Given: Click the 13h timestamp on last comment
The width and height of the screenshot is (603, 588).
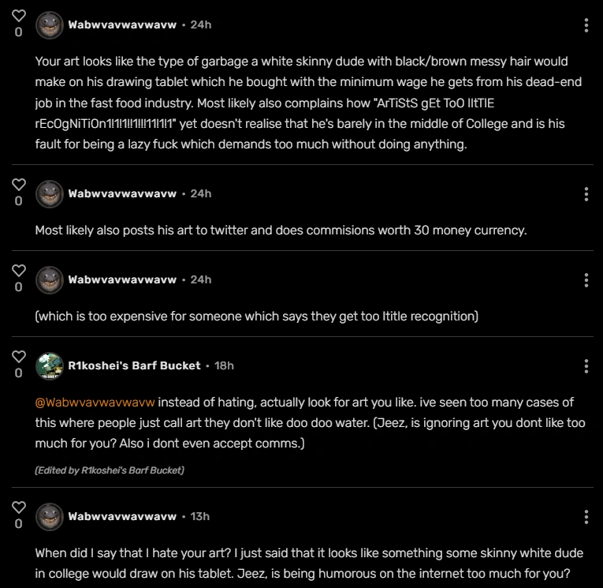Looking at the screenshot, I should pos(200,516).
